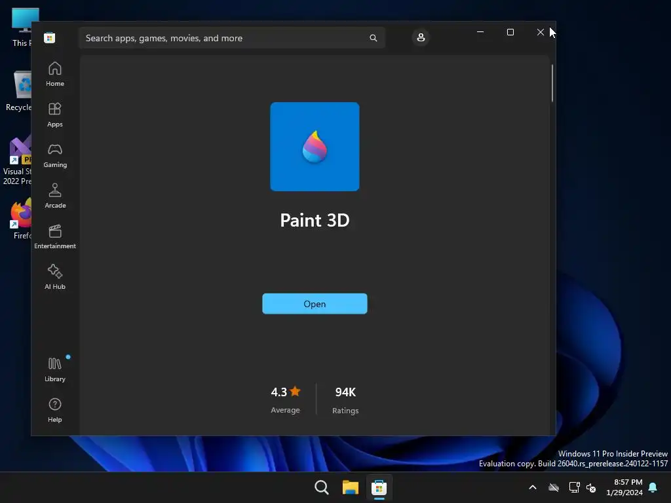Click the Paint 3D title text
Image resolution: width=671 pixels, height=503 pixels.
pos(315,220)
